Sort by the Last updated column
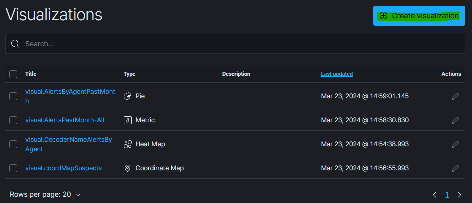 [x=337, y=74]
